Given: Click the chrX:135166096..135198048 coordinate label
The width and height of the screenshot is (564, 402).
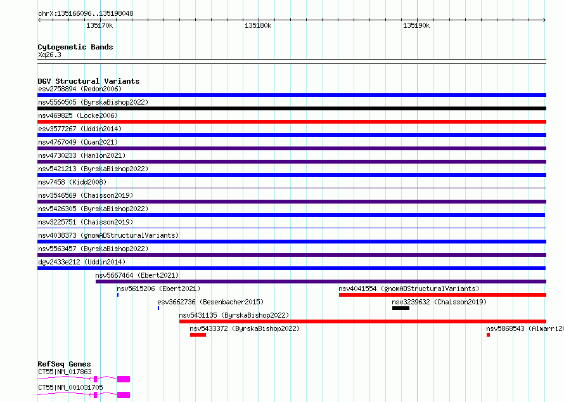Looking at the screenshot, I should coord(86,13).
